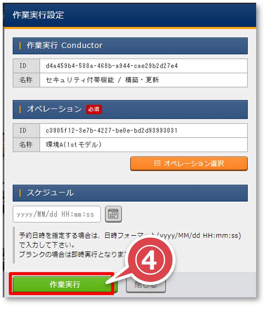
Task: Click the 名称 label in Conductor table
Action: pyautogui.click(x=26, y=80)
